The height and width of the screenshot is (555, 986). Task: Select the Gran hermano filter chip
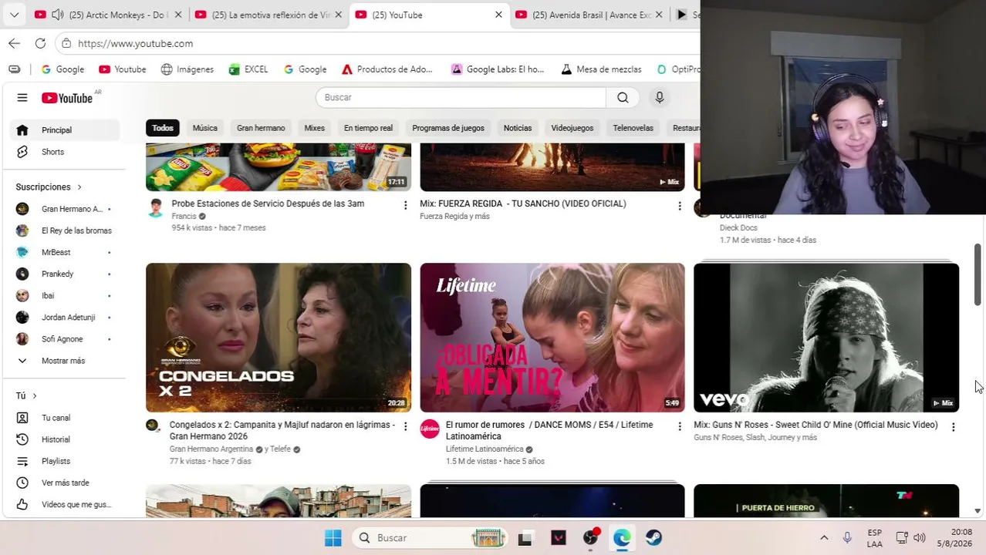261,128
